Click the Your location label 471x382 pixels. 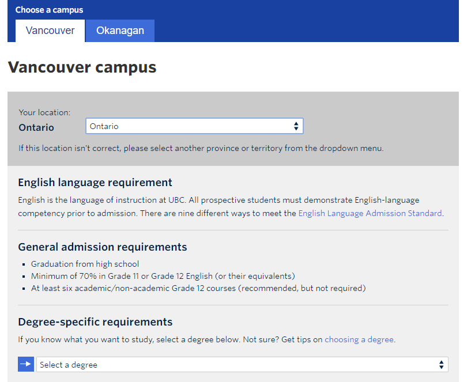(x=44, y=113)
